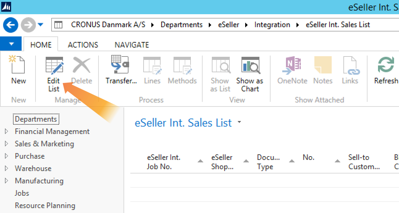This screenshot has height=213, width=399.
Task: Open the navigation history dropdown arrow
Action: click(x=41, y=25)
